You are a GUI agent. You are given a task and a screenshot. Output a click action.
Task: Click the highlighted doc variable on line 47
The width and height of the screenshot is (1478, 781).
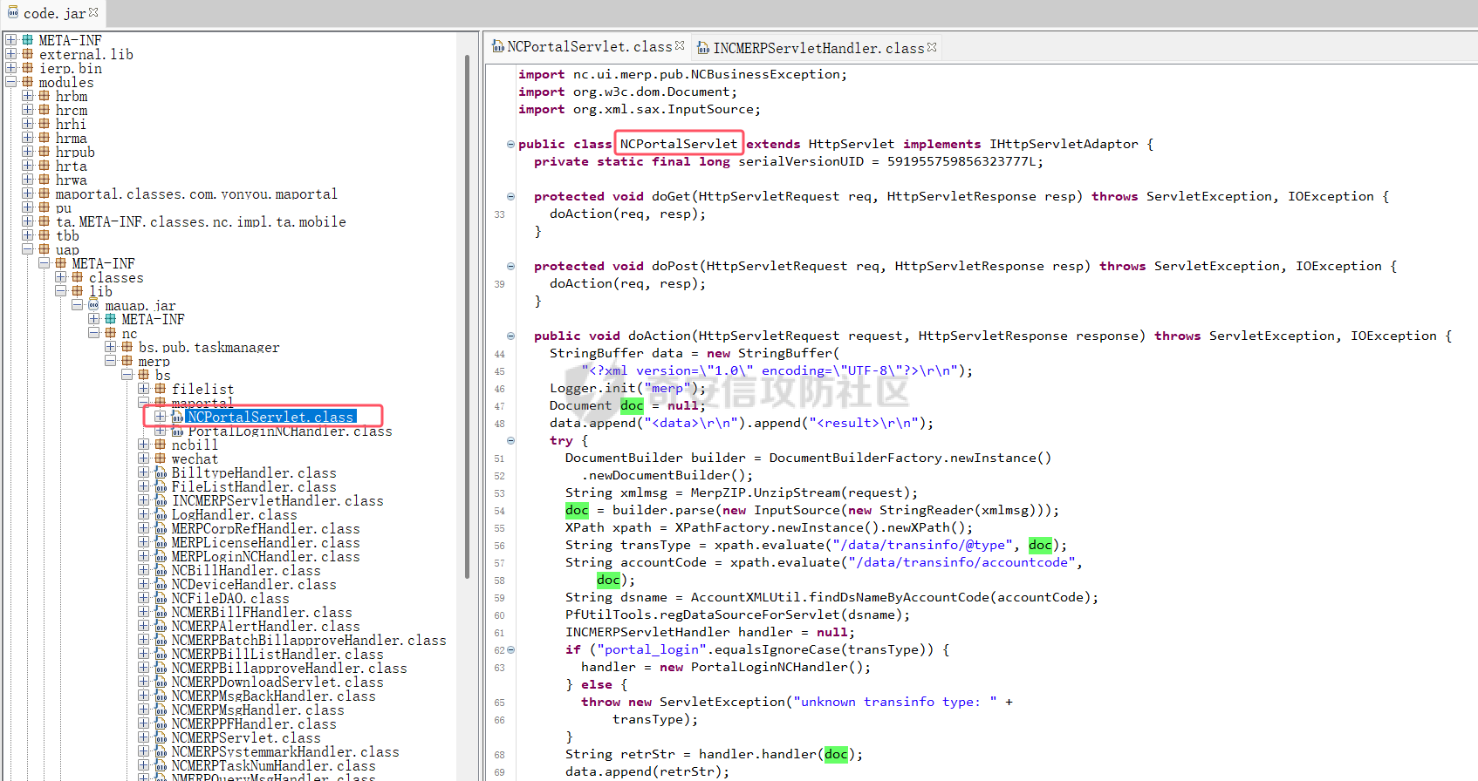tap(632, 405)
